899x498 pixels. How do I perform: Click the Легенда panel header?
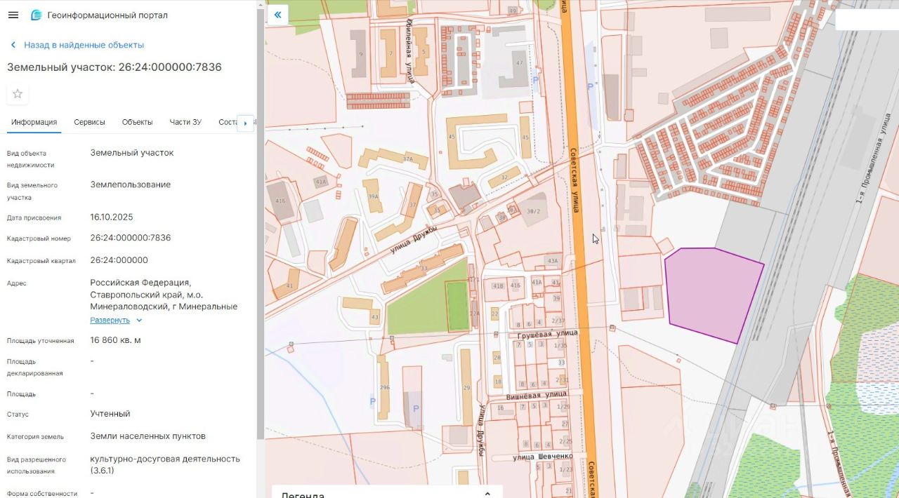tap(387, 492)
